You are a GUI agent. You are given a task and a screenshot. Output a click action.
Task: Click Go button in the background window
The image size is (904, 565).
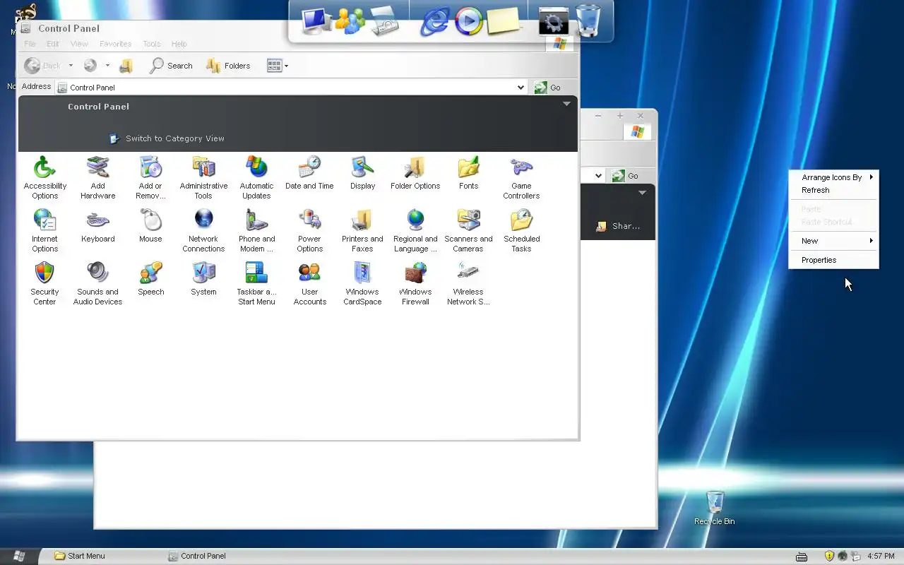click(626, 176)
